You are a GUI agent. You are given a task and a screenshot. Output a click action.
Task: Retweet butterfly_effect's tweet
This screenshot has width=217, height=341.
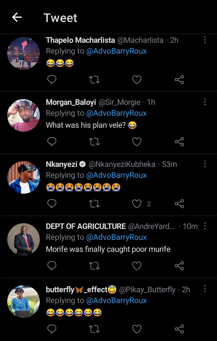tap(95, 329)
